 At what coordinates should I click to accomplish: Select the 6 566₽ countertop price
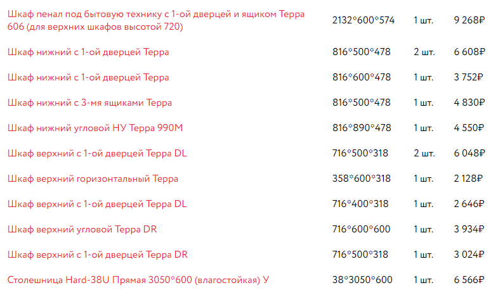[469, 280]
